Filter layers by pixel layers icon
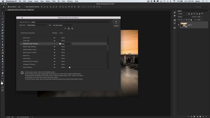 (189, 14)
